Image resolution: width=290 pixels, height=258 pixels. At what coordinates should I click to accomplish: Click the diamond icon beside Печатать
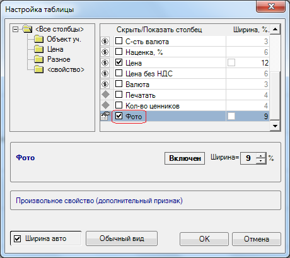tap(105, 95)
